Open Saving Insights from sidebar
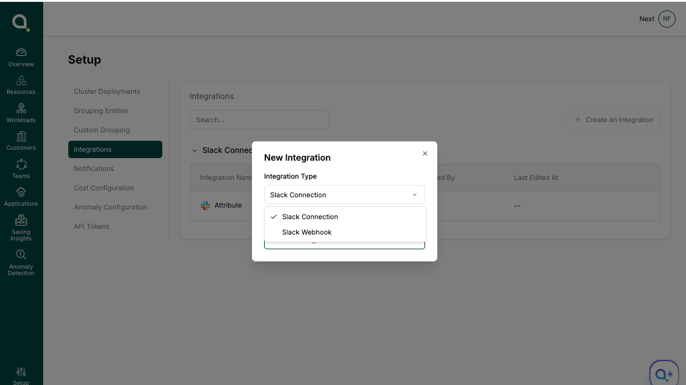Screen dimensions: 686x385 tap(21, 228)
